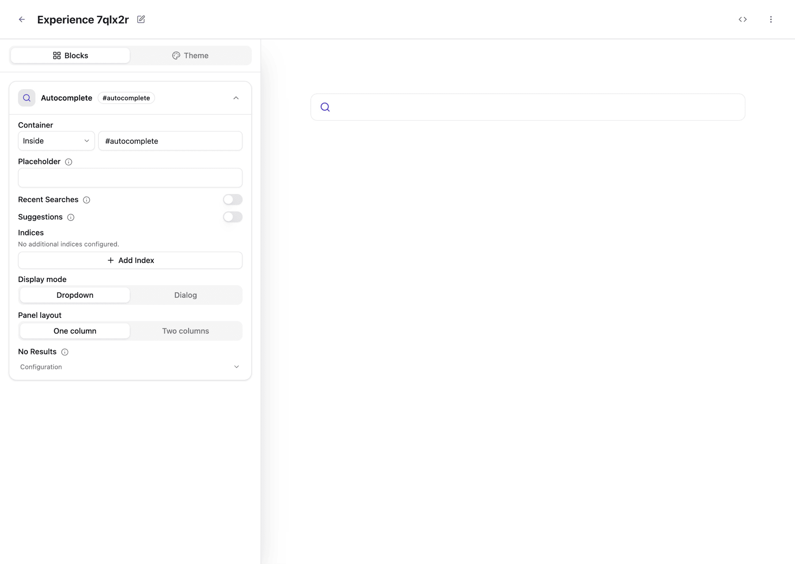Focus the container selector #autocomplete field
The width and height of the screenshot is (795, 564).
170,141
